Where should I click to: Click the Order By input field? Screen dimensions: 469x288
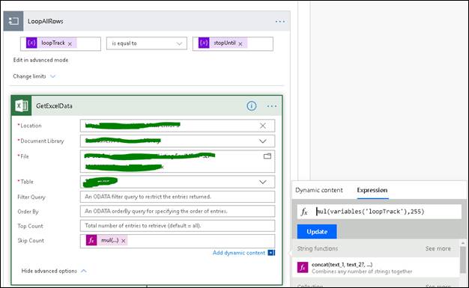tap(178, 211)
